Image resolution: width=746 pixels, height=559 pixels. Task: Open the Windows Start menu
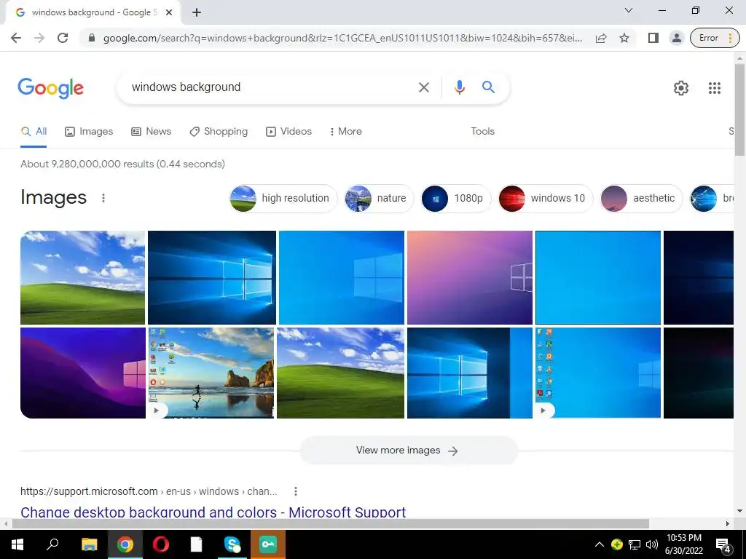tap(17, 544)
